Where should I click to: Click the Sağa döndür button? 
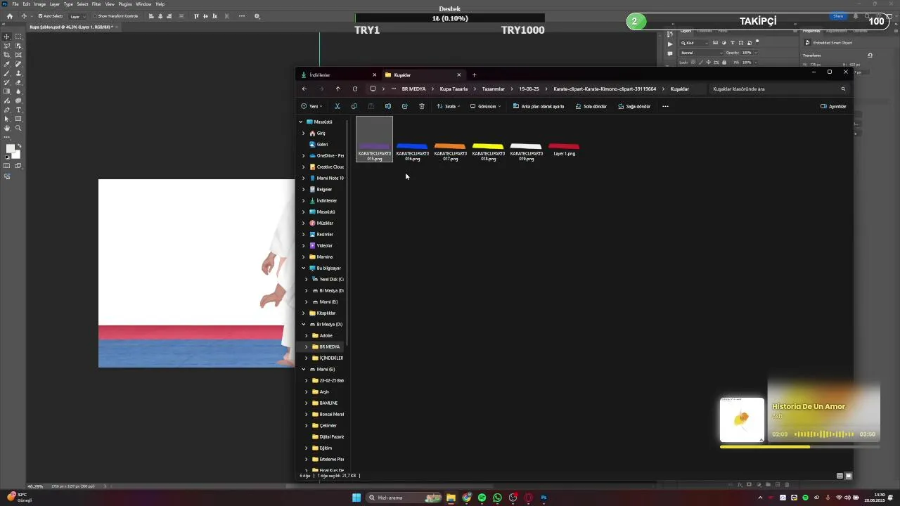[x=634, y=106]
